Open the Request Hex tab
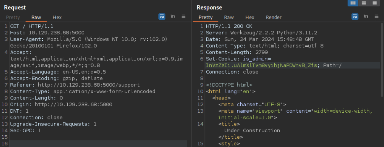Image resolution: width=384 pixels, height=147 pixels. [x=57, y=17]
